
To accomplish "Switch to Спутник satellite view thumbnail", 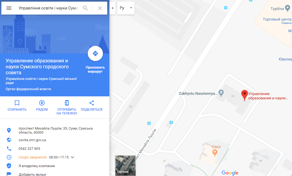I will point(125,165).
